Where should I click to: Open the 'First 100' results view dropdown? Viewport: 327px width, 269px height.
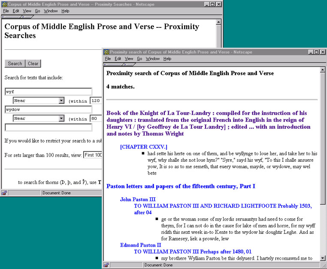point(93,155)
